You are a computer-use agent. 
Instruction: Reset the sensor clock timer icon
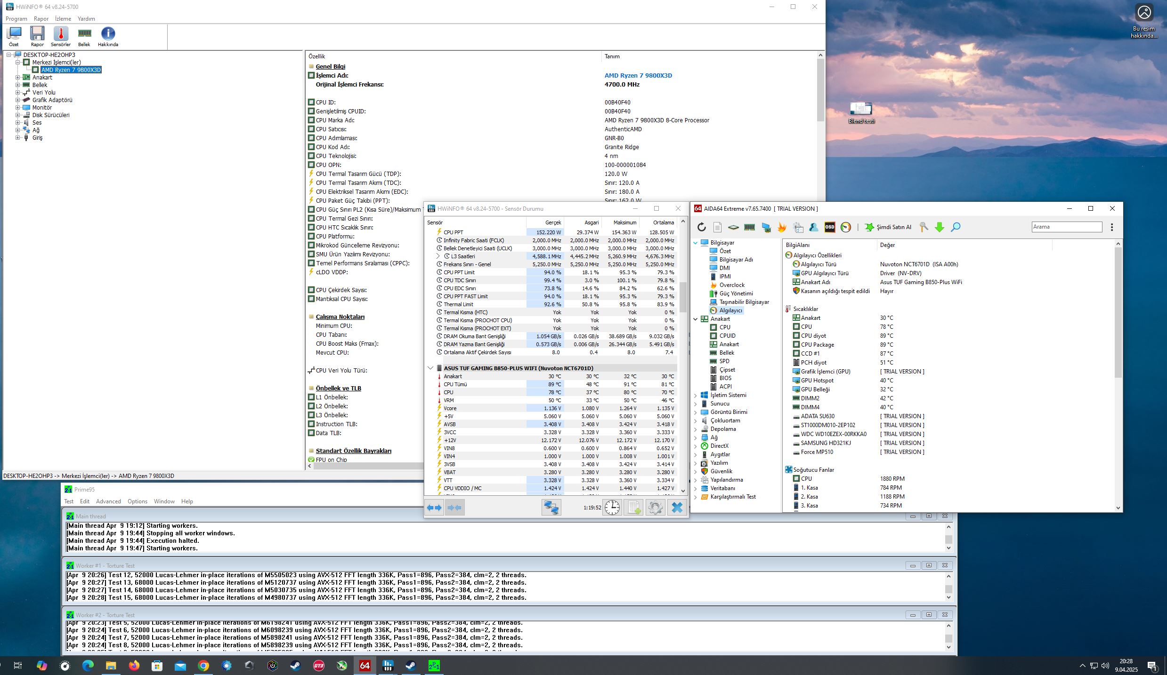click(x=612, y=508)
